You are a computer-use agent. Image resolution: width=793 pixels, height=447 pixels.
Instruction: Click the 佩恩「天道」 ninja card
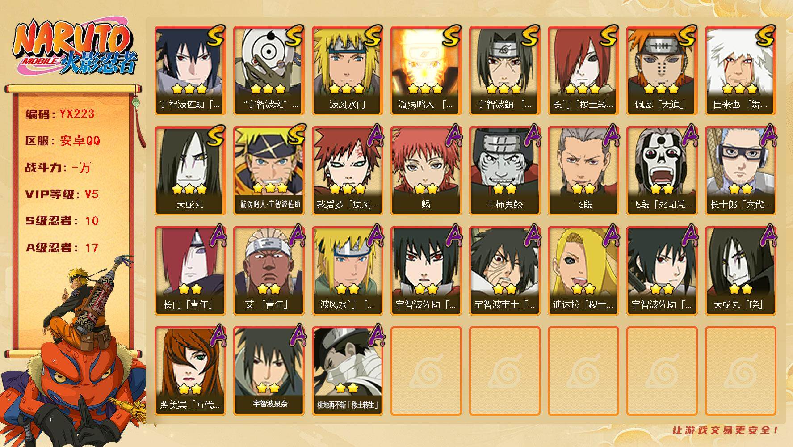click(x=662, y=71)
